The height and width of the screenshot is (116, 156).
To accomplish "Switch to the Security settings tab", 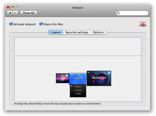I will 77,32.
